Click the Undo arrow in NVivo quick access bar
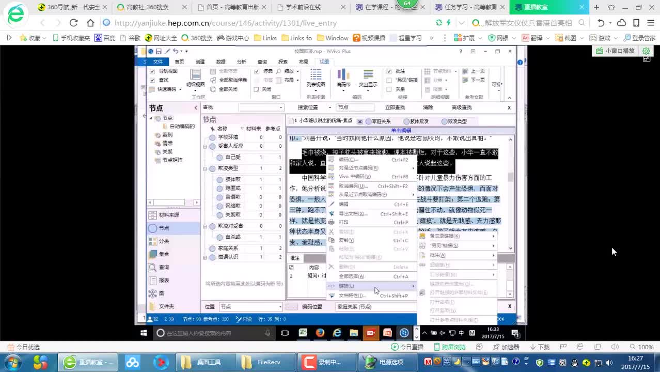 (176, 51)
